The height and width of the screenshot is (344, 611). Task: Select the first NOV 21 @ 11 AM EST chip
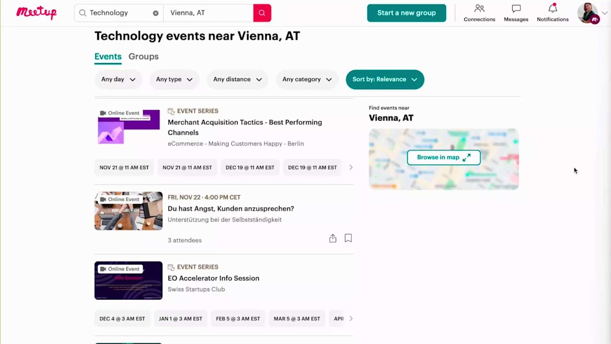click(x=124, y=167)
